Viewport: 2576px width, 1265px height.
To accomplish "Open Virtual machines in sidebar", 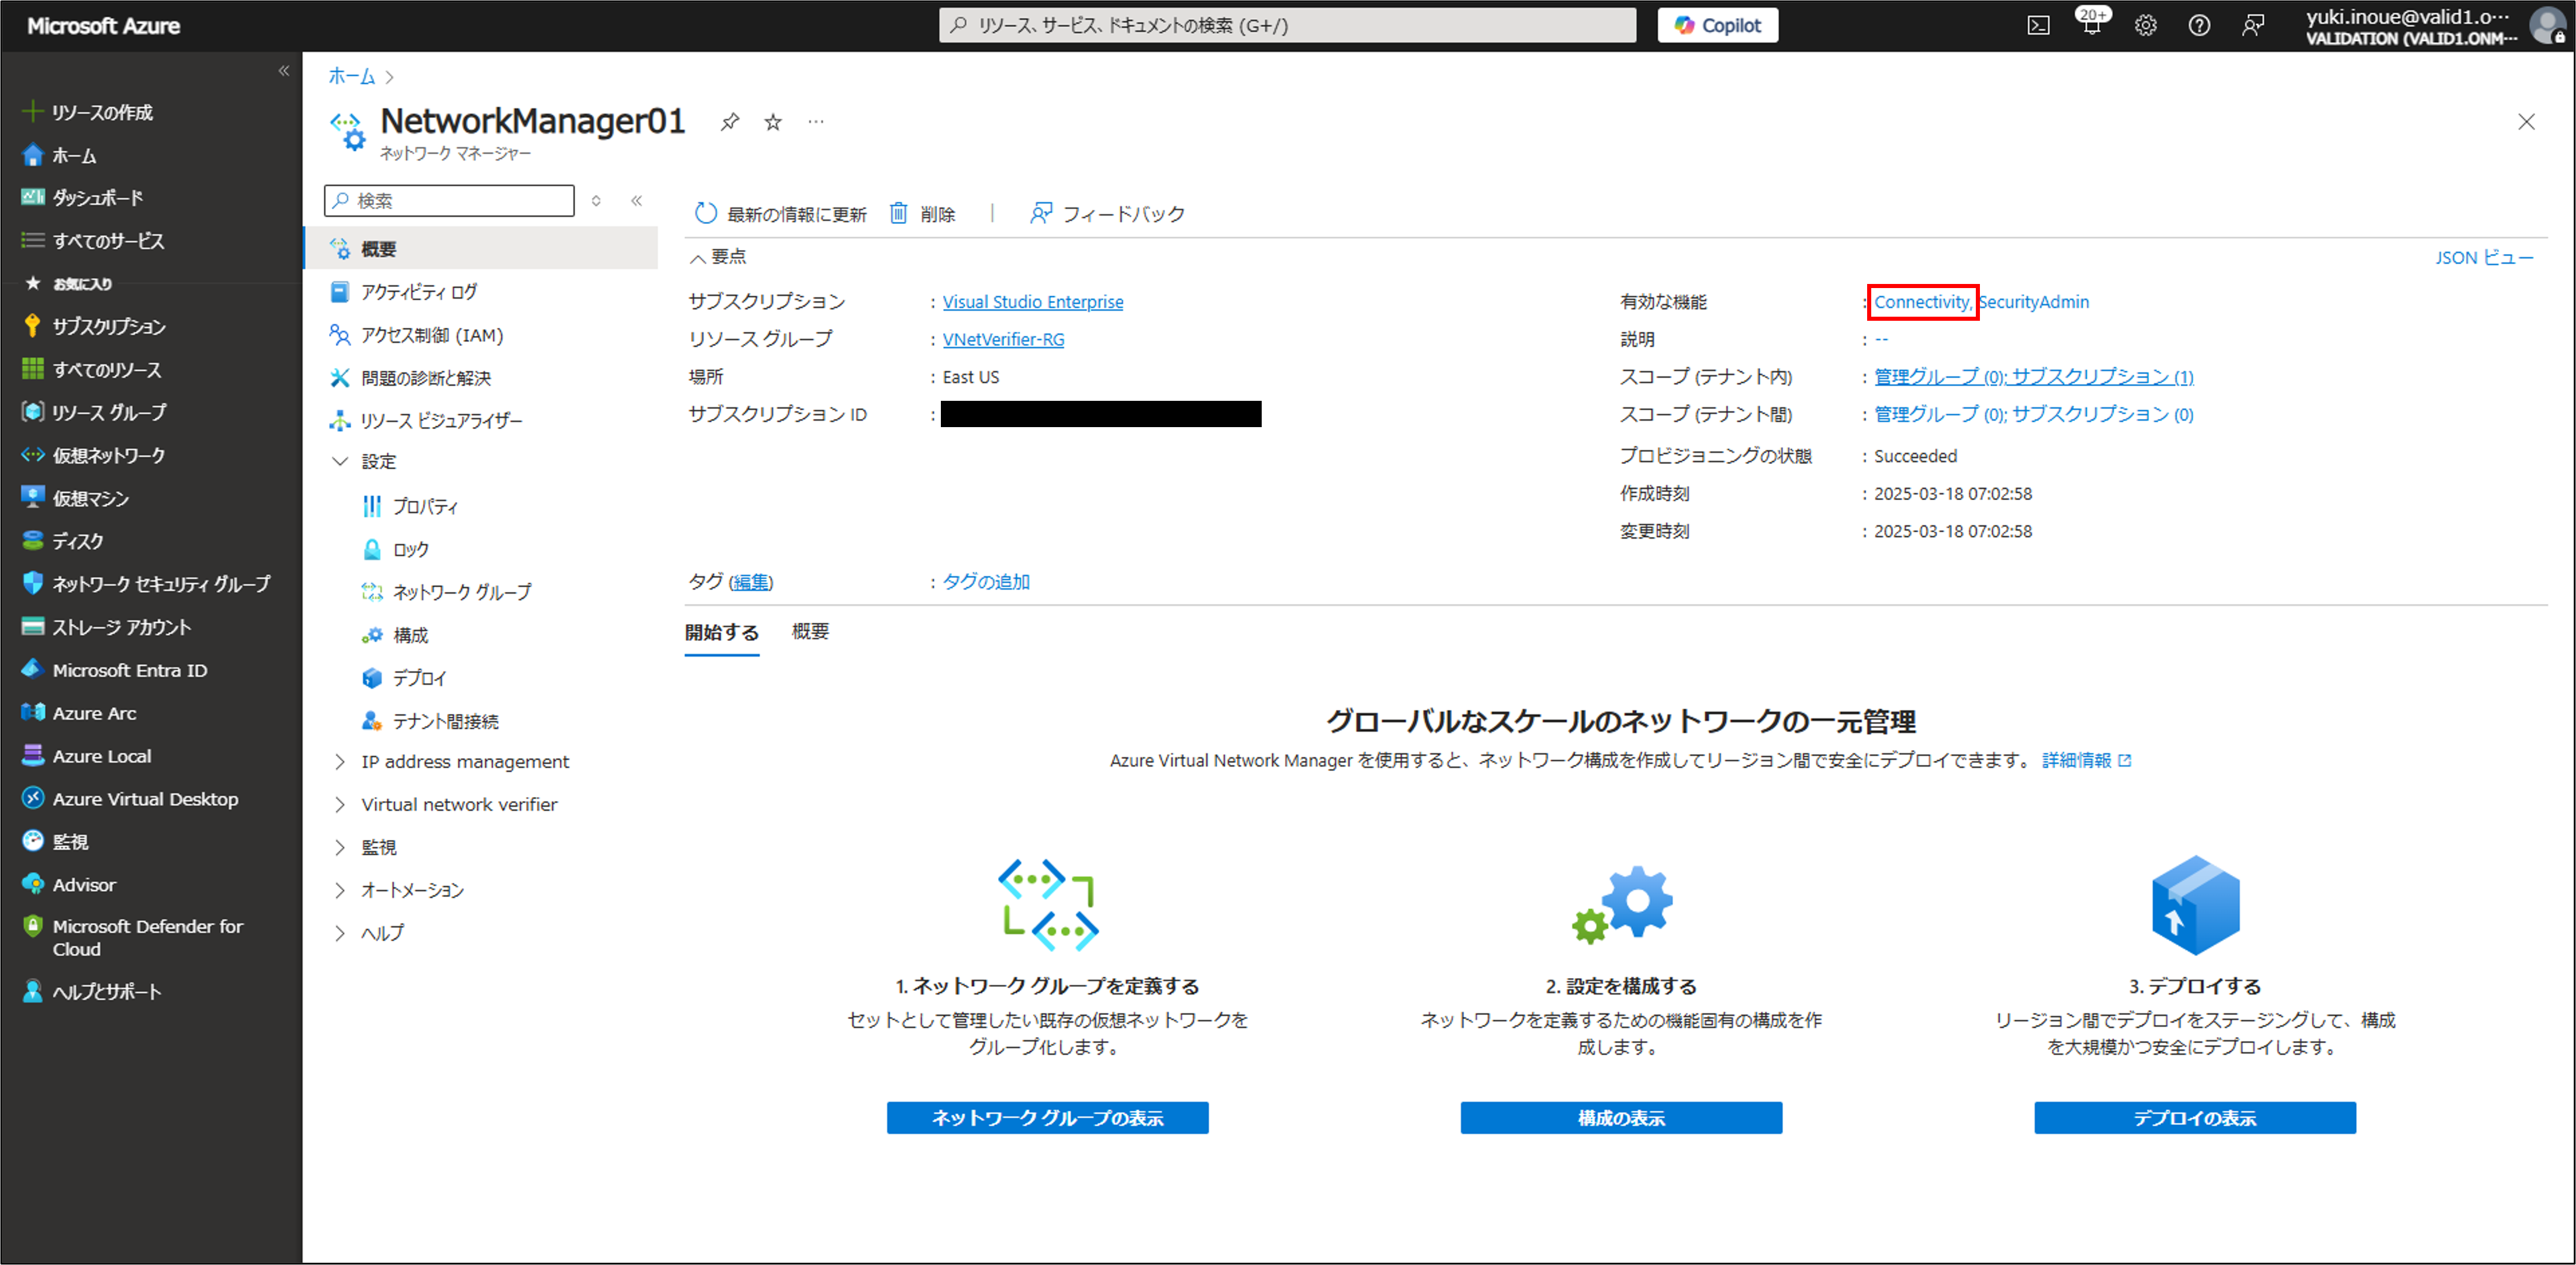I will 76,498.
